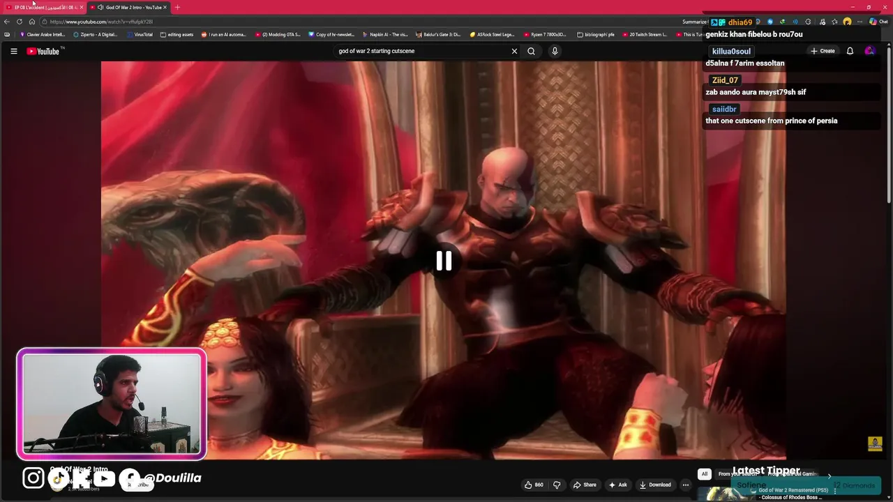Viewport: 893px width, 502px height.
Task: Share the video
Action: (x=585, y=485)
